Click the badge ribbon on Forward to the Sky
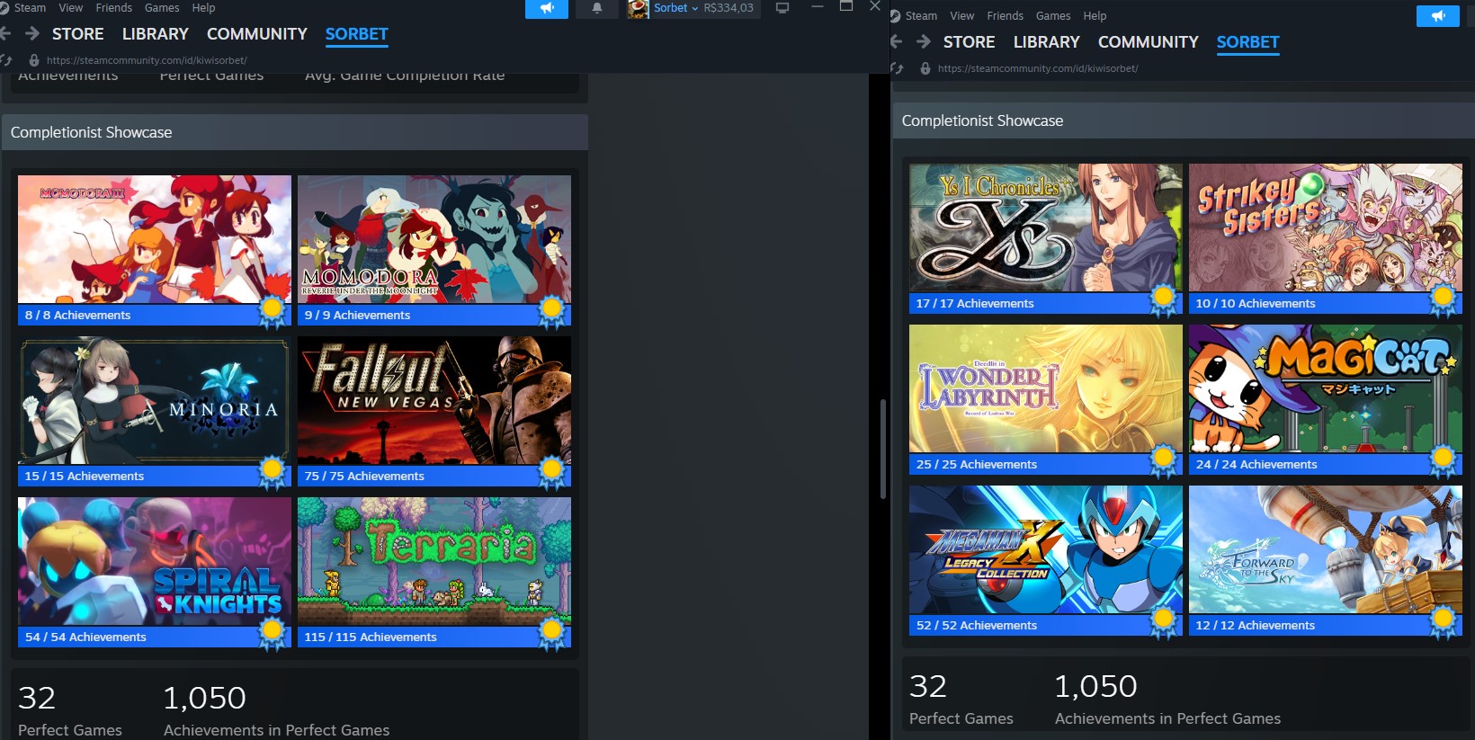Screen dimensions: 1475x740 pyautogui.click(x=1443, y=622)
